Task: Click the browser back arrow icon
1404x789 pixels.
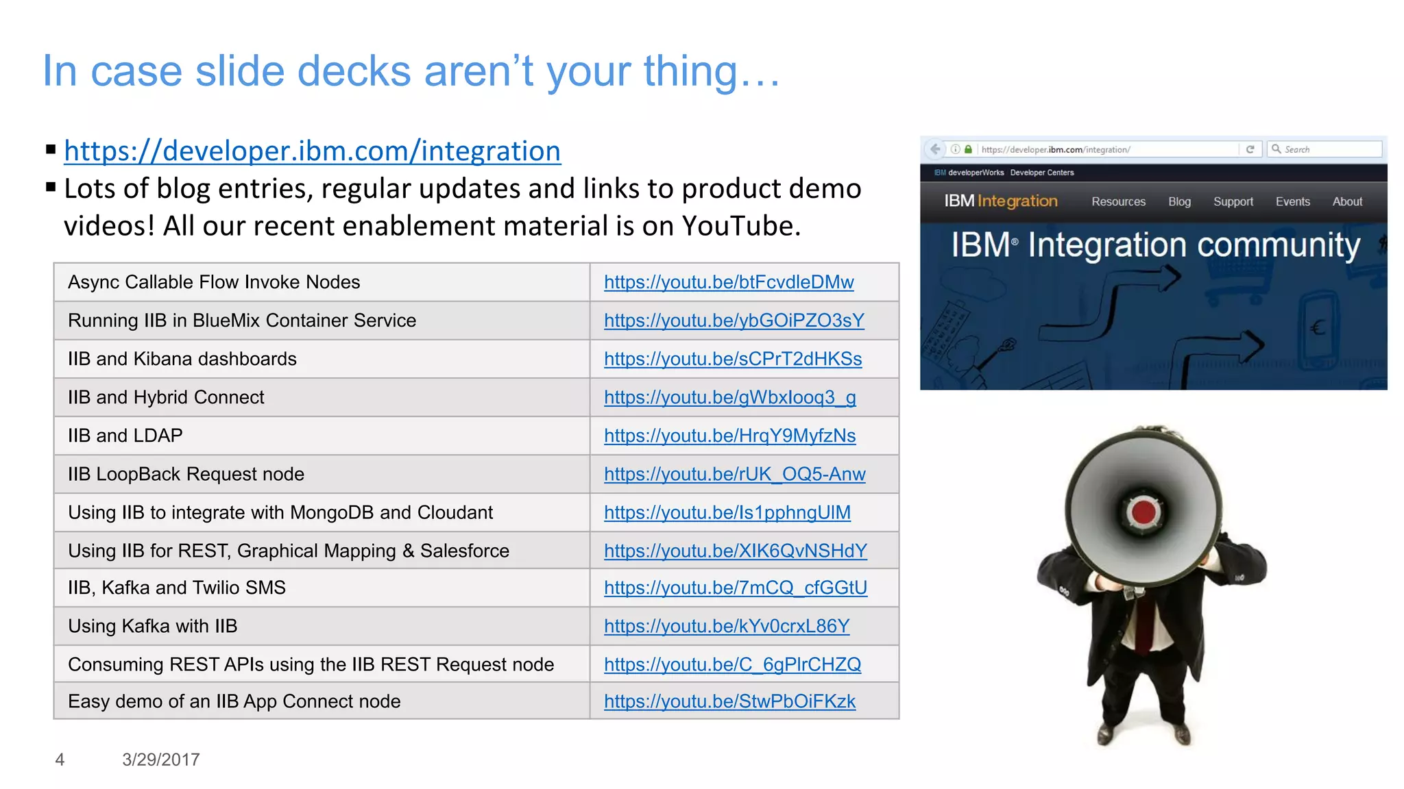Action: (934, 149)
